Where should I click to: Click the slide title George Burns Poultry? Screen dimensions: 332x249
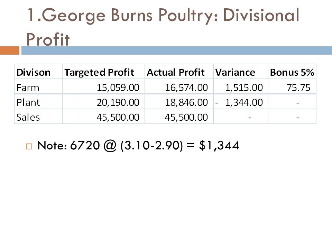(x=163, y=27)
